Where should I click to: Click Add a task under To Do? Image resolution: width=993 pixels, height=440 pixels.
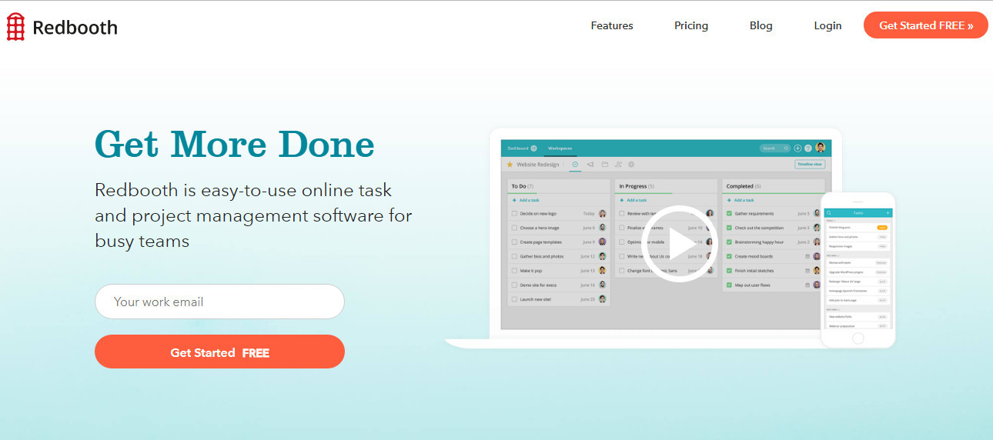[526, 200]
